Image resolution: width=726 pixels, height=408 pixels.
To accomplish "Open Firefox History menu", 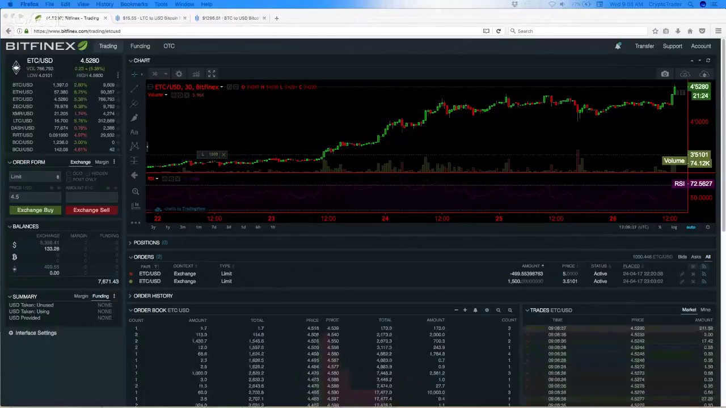I will [x=104, y=4].
